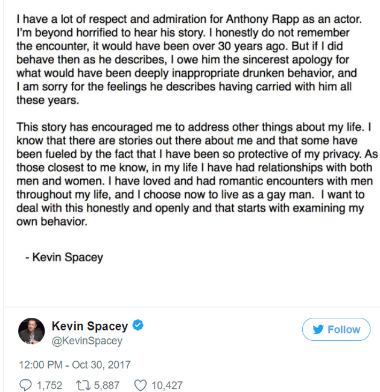Click the 5,887 retweets count
The width and height of the screenshot is (380, 392).
coord(107,385)
